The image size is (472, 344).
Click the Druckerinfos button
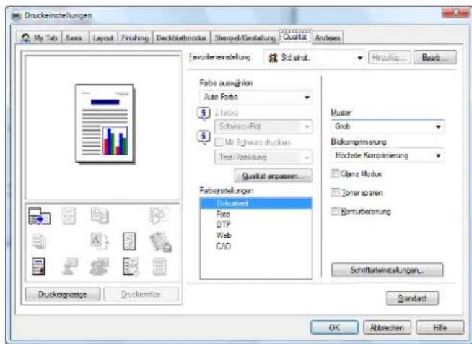(141, 295)
